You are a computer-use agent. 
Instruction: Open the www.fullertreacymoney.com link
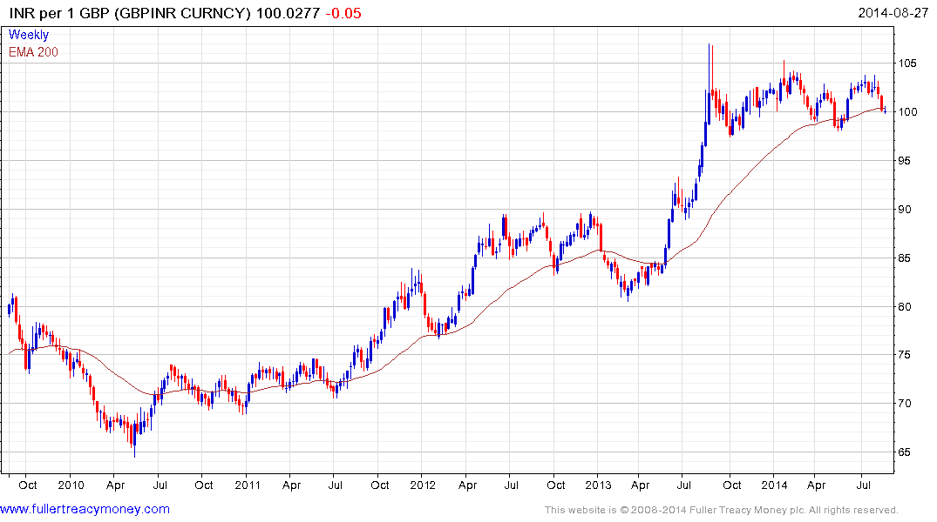coord(85,510)
